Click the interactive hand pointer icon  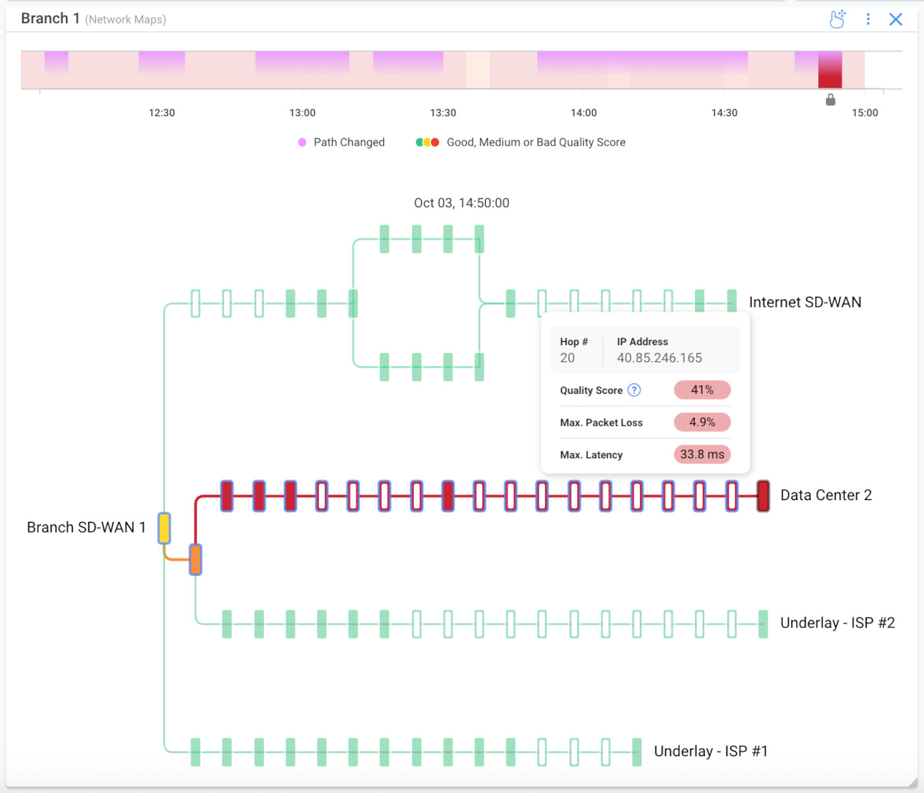[837, 19]
